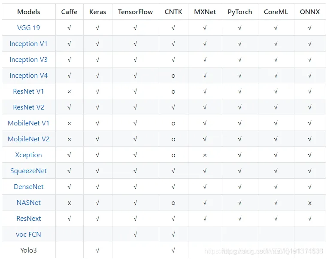
Task: Click the √ in VGG 19 Caffe cell
Action: pyautogui.click(x=69, y=28)
